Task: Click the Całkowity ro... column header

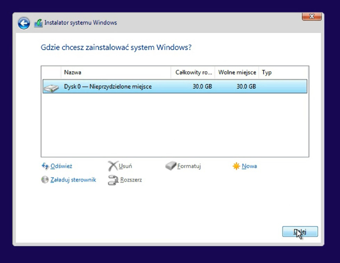Action: (x=194, y=72)
